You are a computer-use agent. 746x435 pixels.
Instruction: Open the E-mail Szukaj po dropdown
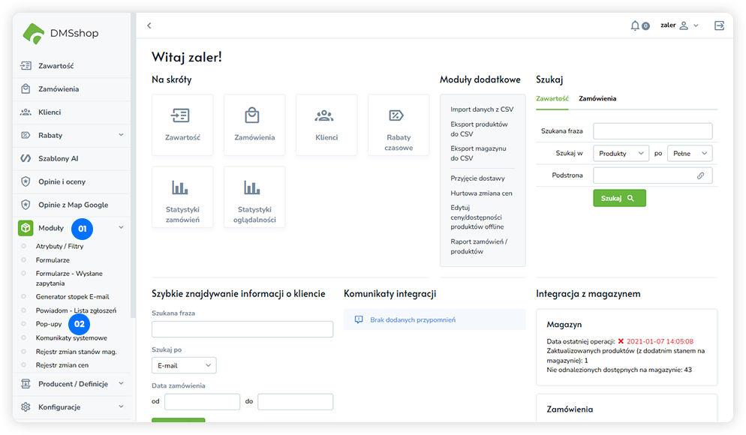coord(183,365)
